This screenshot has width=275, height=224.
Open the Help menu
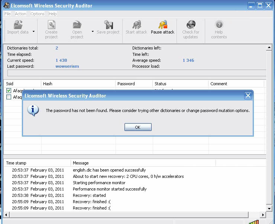[53, 14]
